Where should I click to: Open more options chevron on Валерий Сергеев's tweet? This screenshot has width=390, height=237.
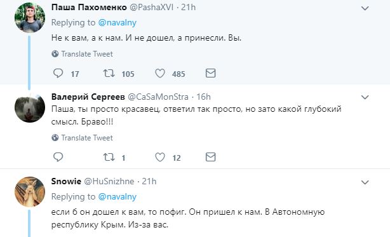(x=365, y=97)
